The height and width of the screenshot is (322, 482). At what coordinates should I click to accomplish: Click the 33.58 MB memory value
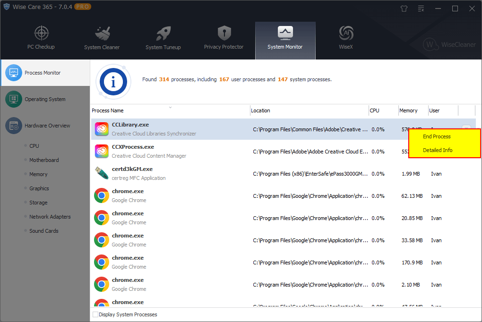click(x=412, y=240)
